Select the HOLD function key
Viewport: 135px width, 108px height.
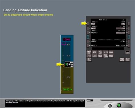[x=100, y=56]
